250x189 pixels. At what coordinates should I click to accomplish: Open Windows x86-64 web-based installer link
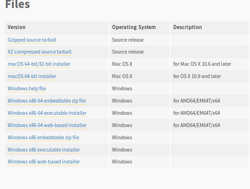pyautogui.click(x=47, y=125)
